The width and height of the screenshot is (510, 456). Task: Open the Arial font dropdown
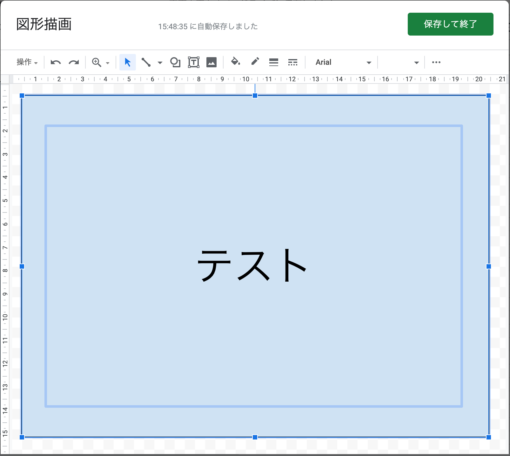click(344, 62)
